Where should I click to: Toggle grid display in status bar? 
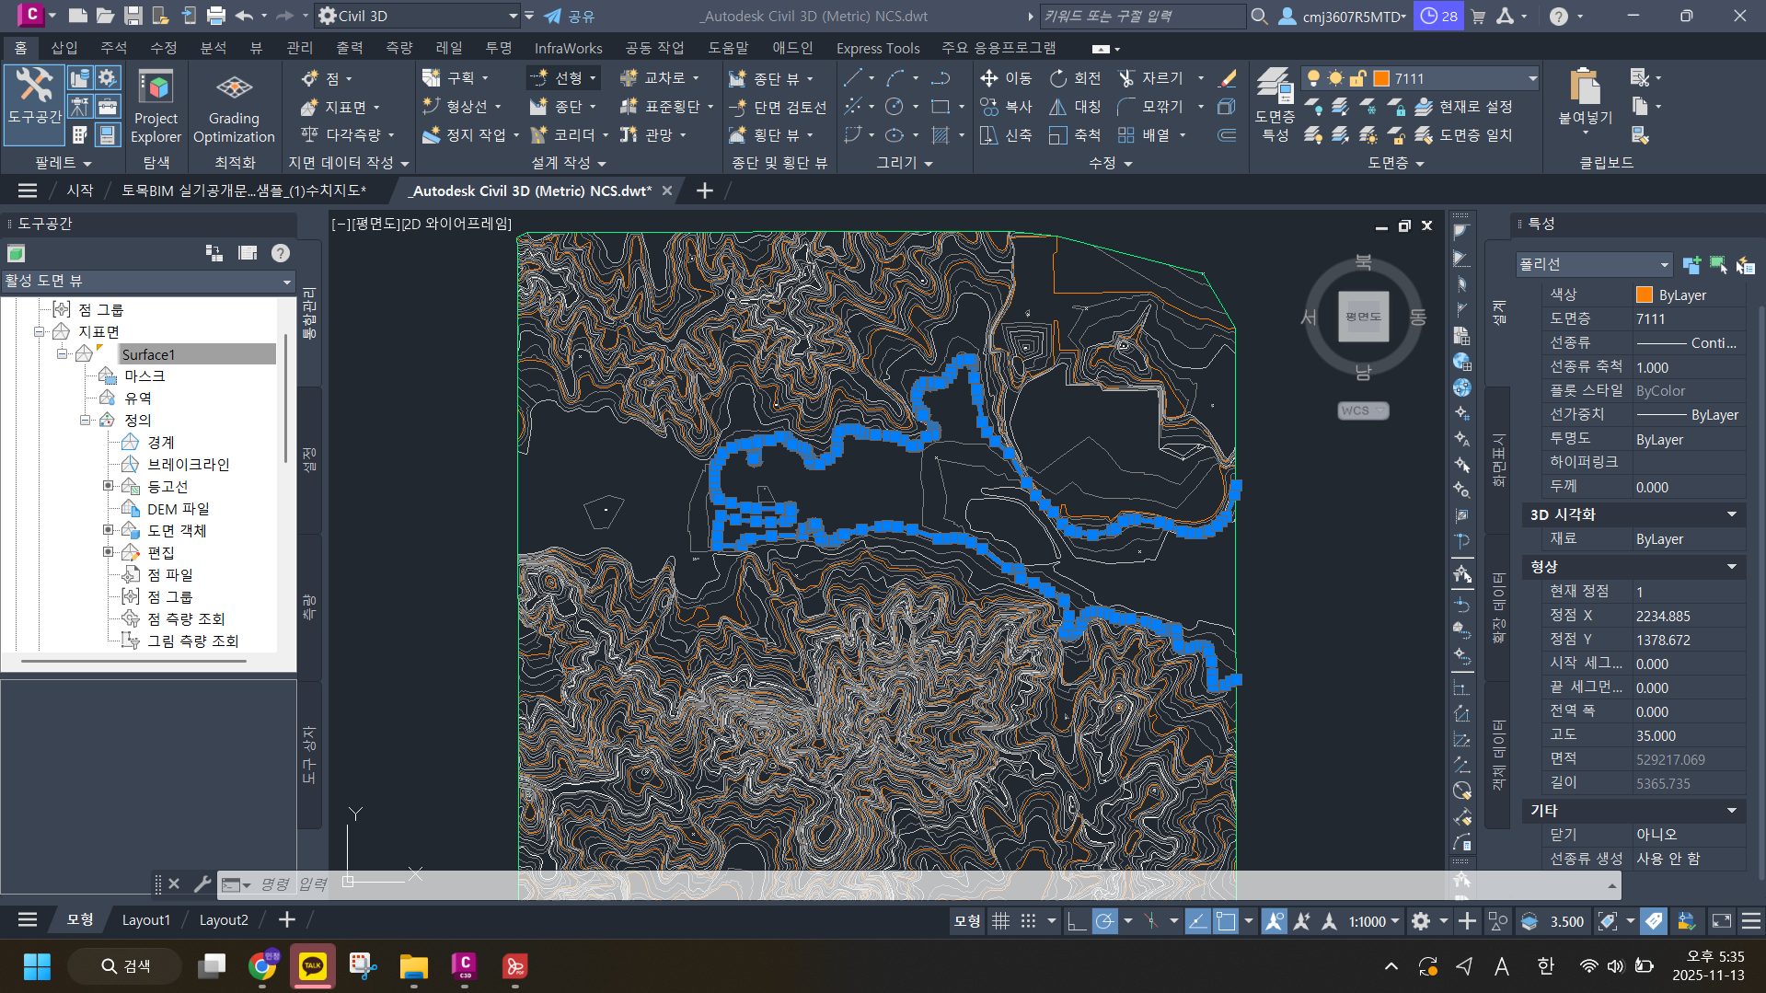tap(1000, 921)
